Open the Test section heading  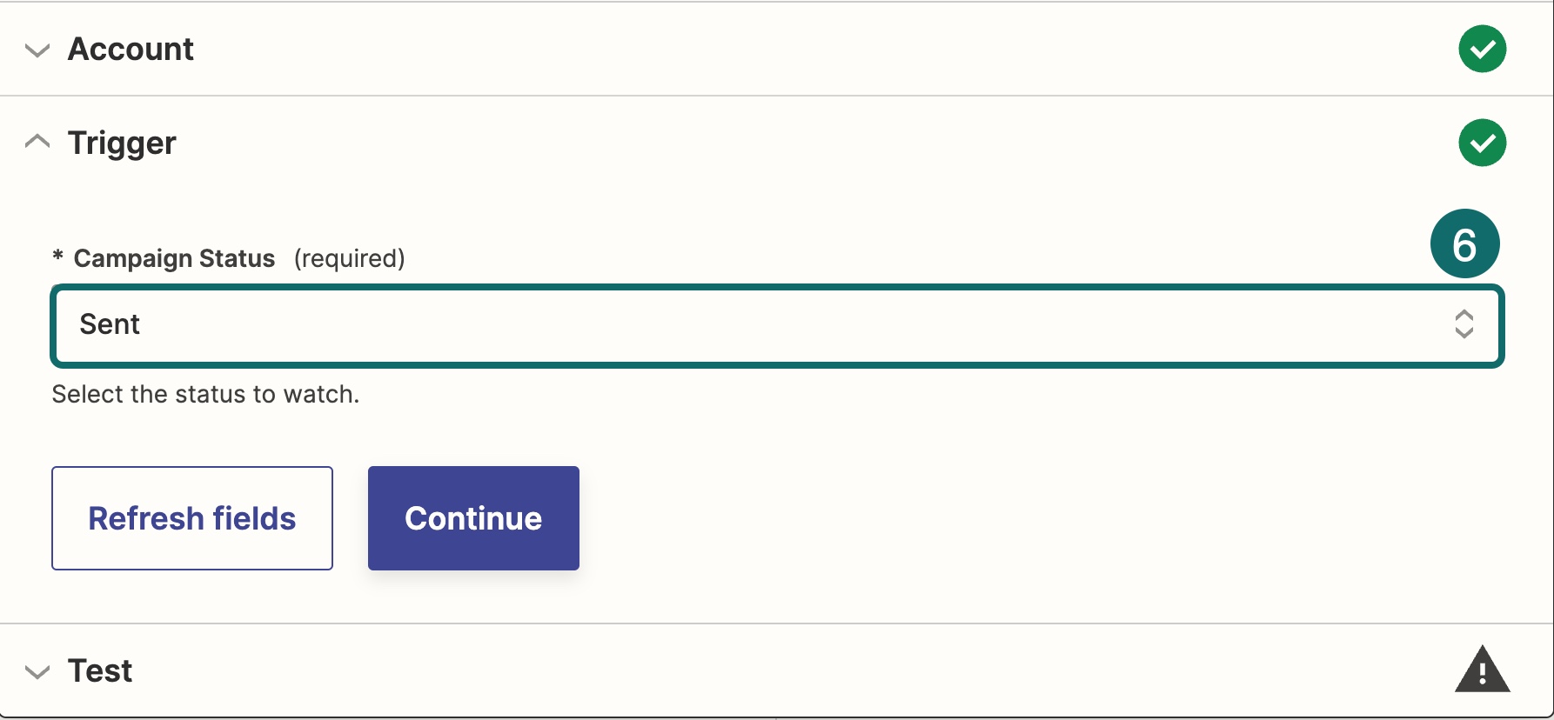(x=100, y=671)
